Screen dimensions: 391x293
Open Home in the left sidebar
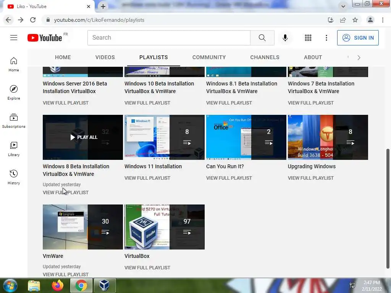[x=14, y=64]
